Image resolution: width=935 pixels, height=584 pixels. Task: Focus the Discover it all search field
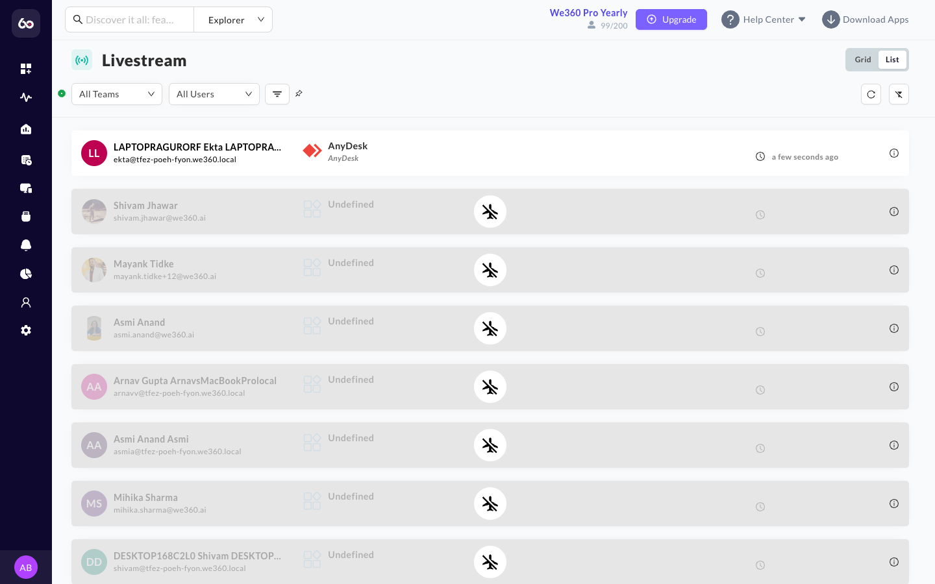tap(130, 19)
